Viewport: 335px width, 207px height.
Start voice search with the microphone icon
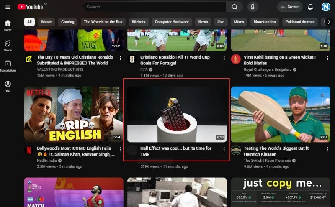click(253, 7)
